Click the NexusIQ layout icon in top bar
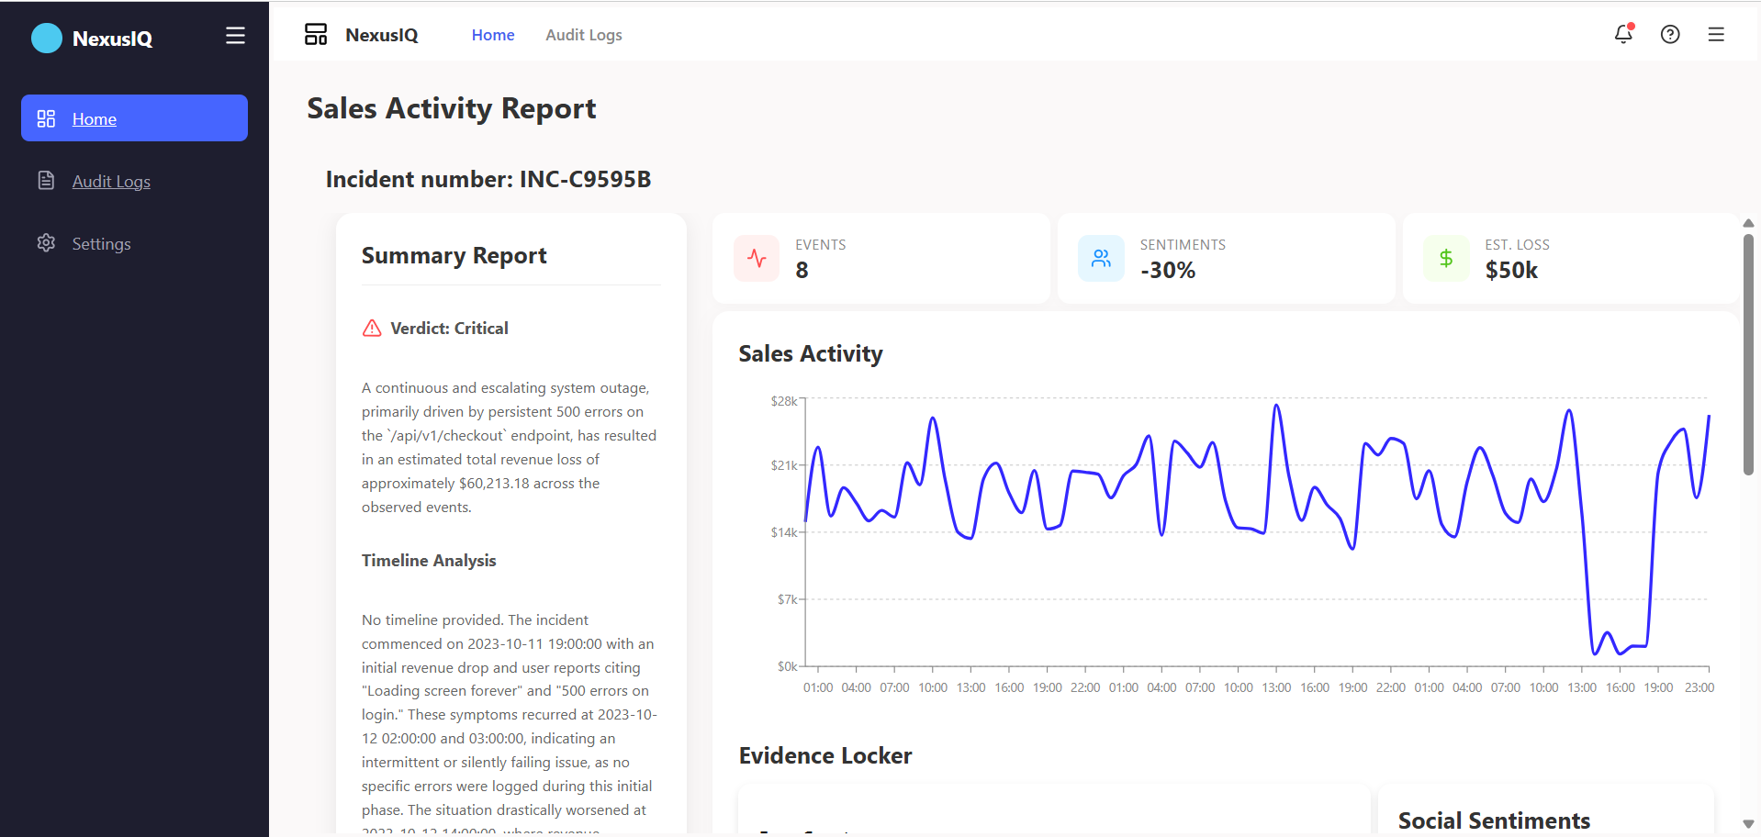1761x837 pixels. click(x=316, y=34)
